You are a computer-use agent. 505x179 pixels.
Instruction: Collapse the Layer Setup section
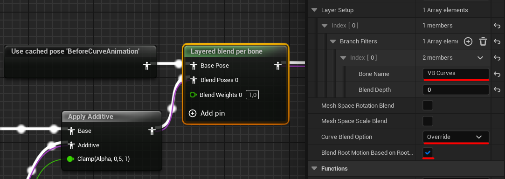[314, 10]
